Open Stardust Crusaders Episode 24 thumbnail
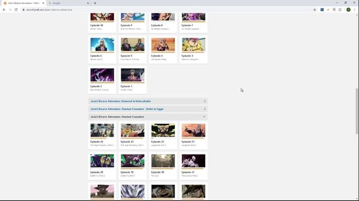Screen dimensions: 359x201 coord(102,130)
